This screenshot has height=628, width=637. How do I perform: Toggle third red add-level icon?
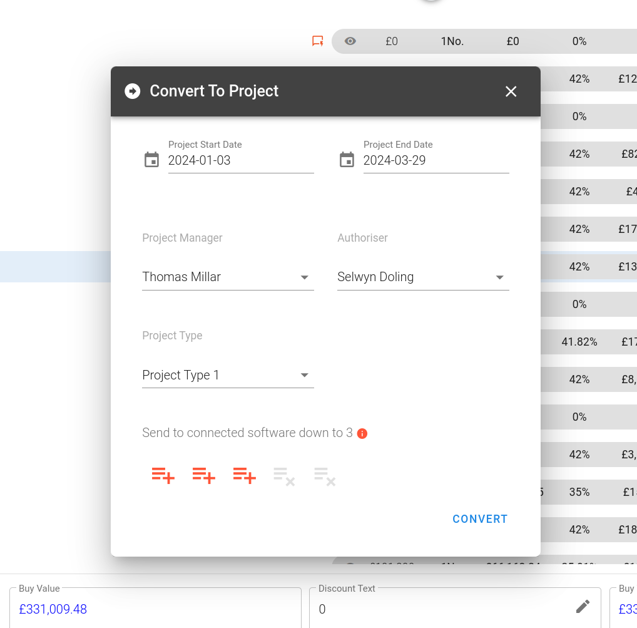coord(244,476)
